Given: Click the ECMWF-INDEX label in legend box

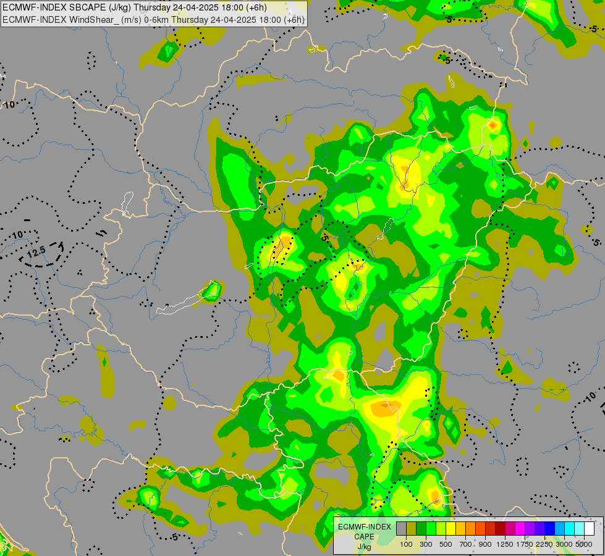Looking at the screenshot, I should [x=365, y=527].
